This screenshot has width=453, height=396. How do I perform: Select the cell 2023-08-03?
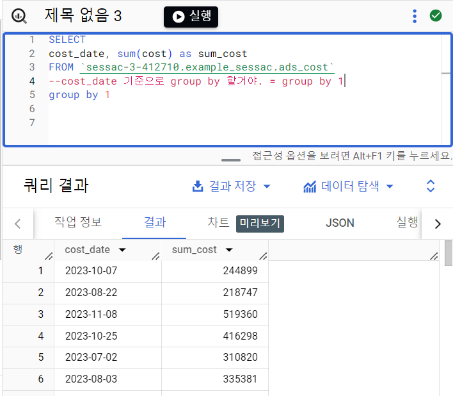pyautogui.click(x=91, y=379)
